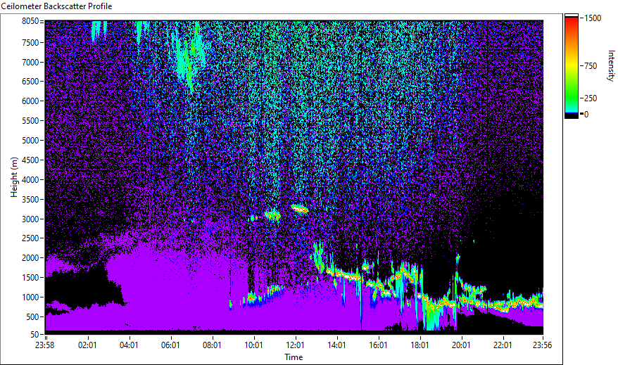Viewport: 618px width, 365px height.
Task: Click the 7000 height axis value
Action: (30, 62)
